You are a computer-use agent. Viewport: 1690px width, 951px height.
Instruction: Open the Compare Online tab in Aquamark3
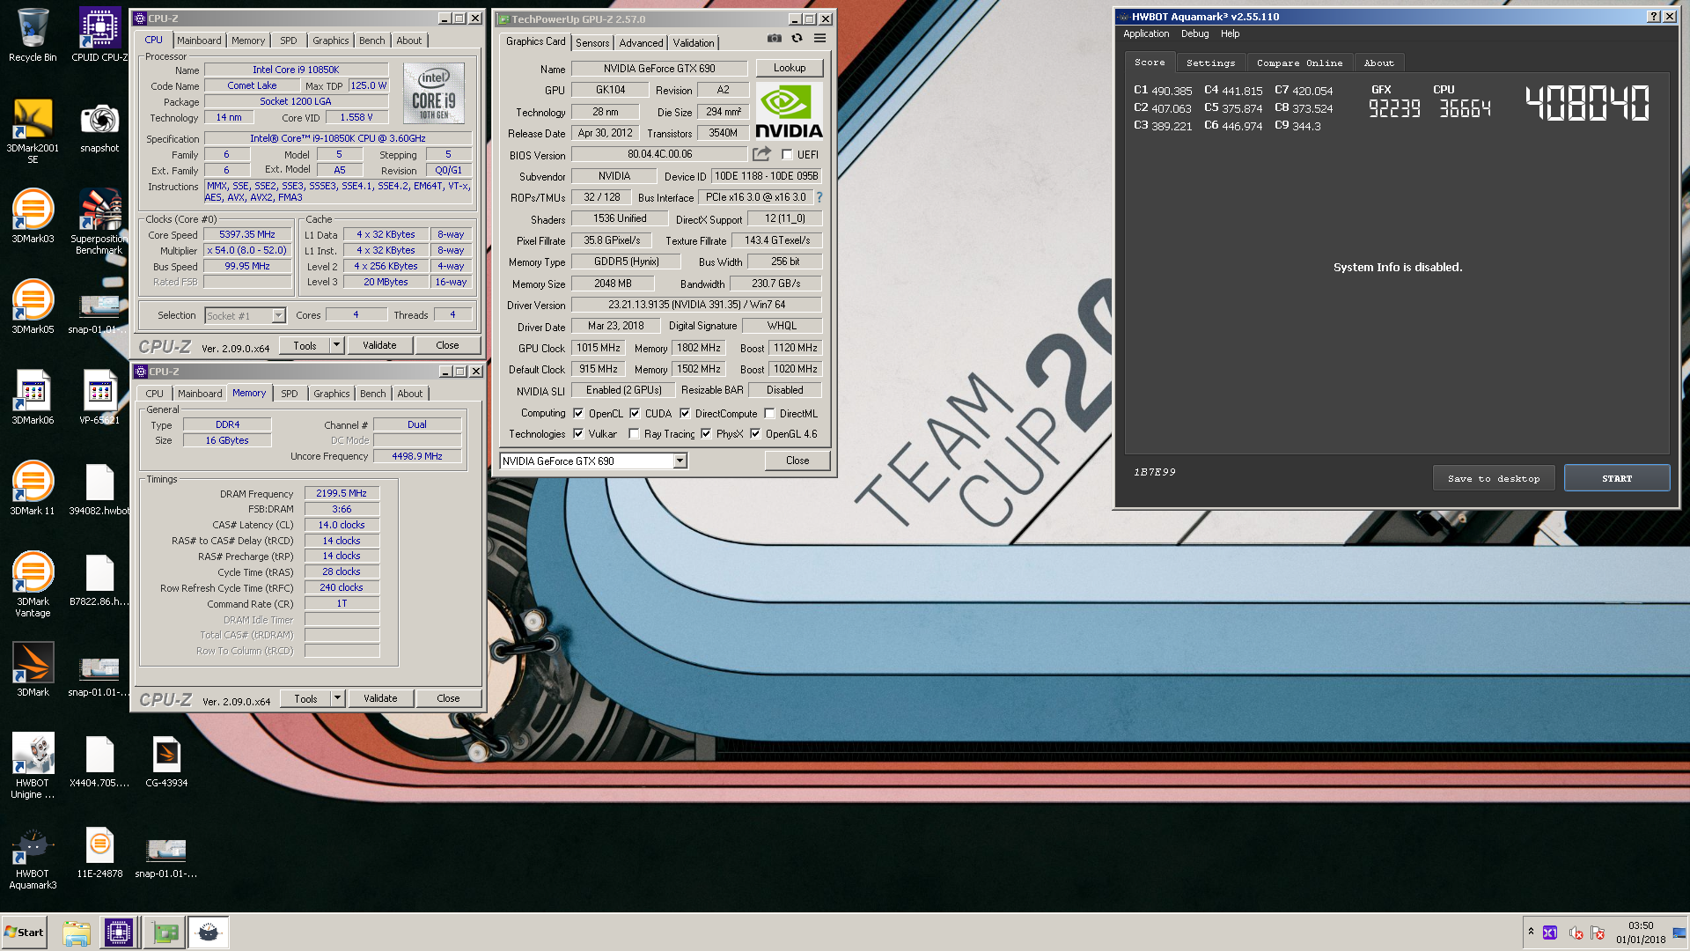tap(1299, 63)
